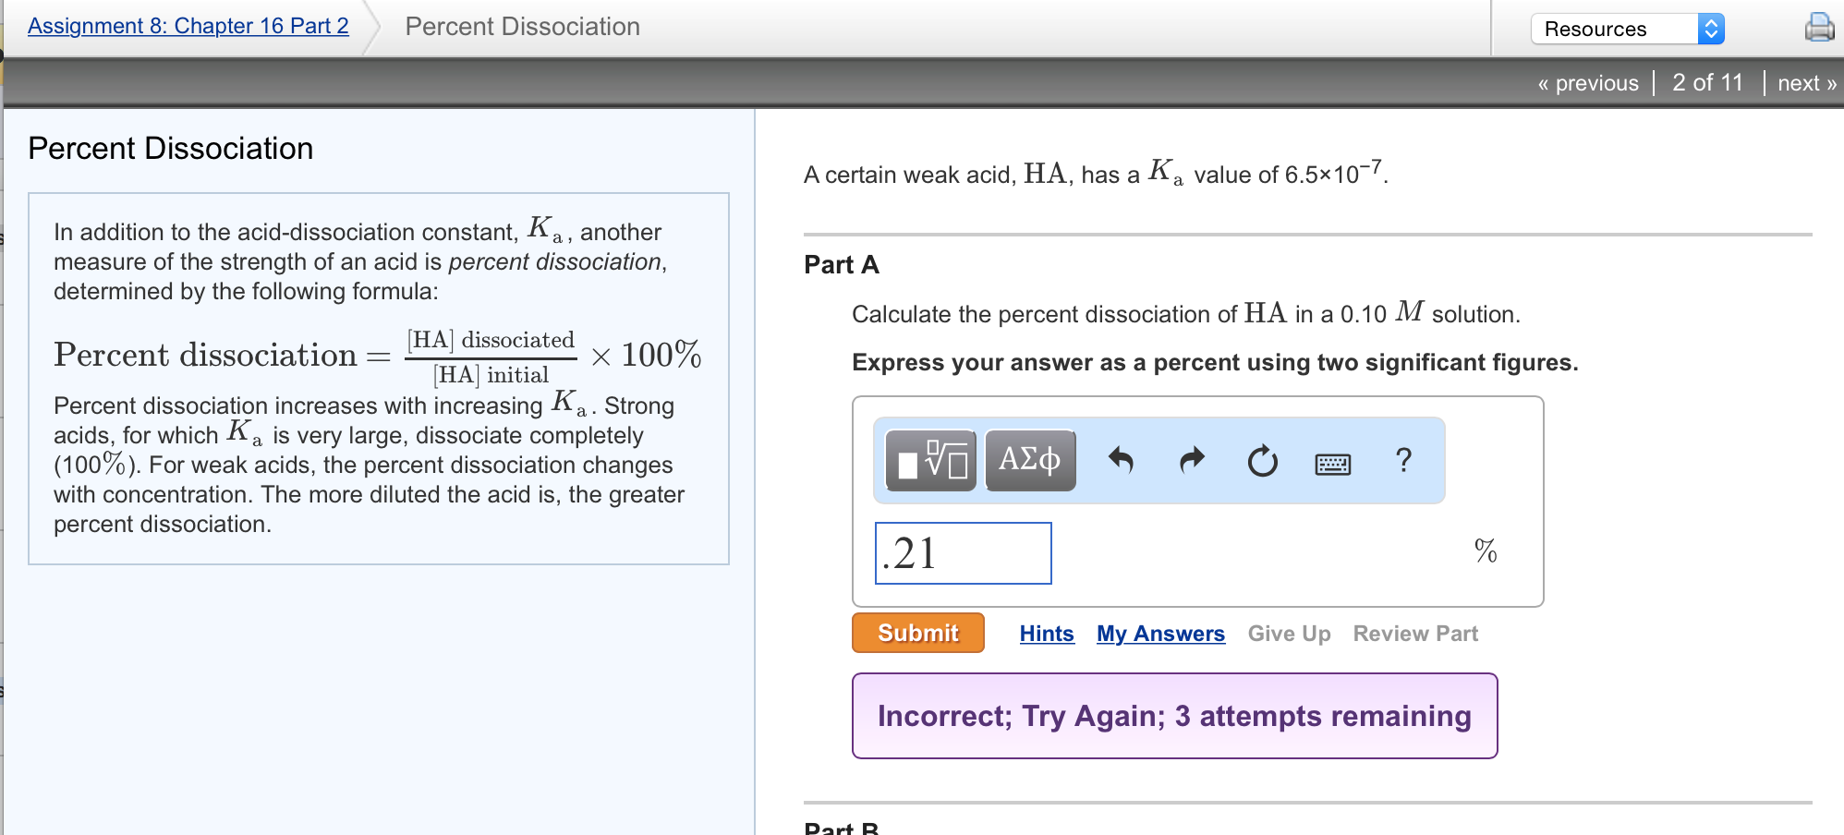View My Answers for Part A
This screenshot has width=1844, height=835.
(1160, 633)
